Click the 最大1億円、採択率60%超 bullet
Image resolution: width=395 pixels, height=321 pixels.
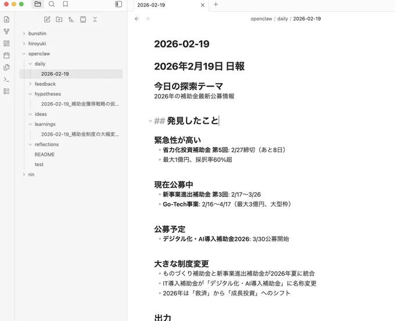click(x=198, y=160)
